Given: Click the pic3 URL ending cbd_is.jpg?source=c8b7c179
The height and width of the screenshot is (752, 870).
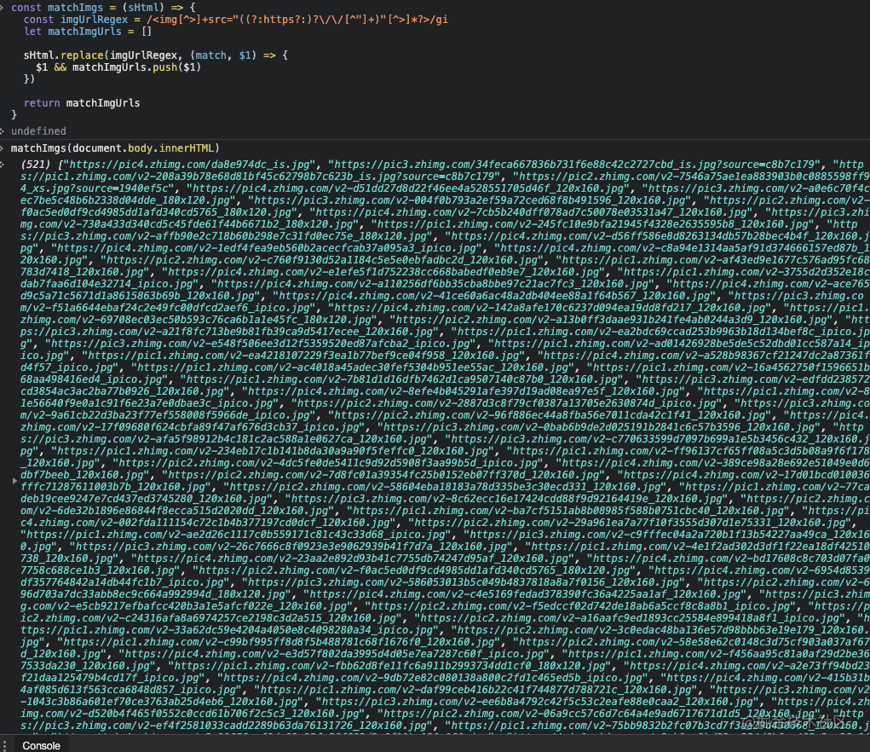Looking at the screenshot, I should pyautogui.click(x=573, y=165).
